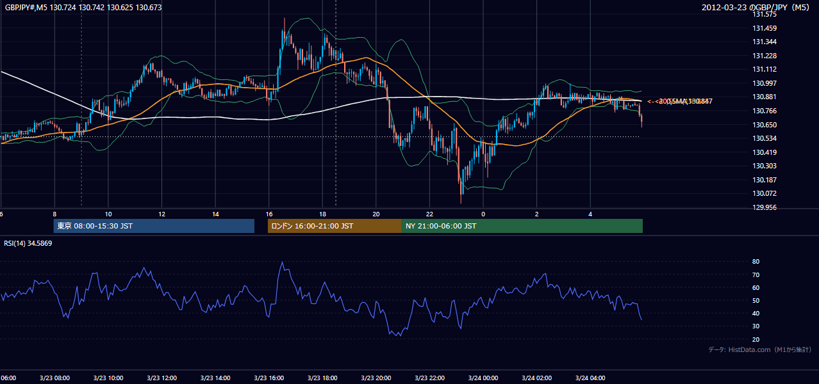Click the 3/23 08:00 bottom date label

pos(54,378)
